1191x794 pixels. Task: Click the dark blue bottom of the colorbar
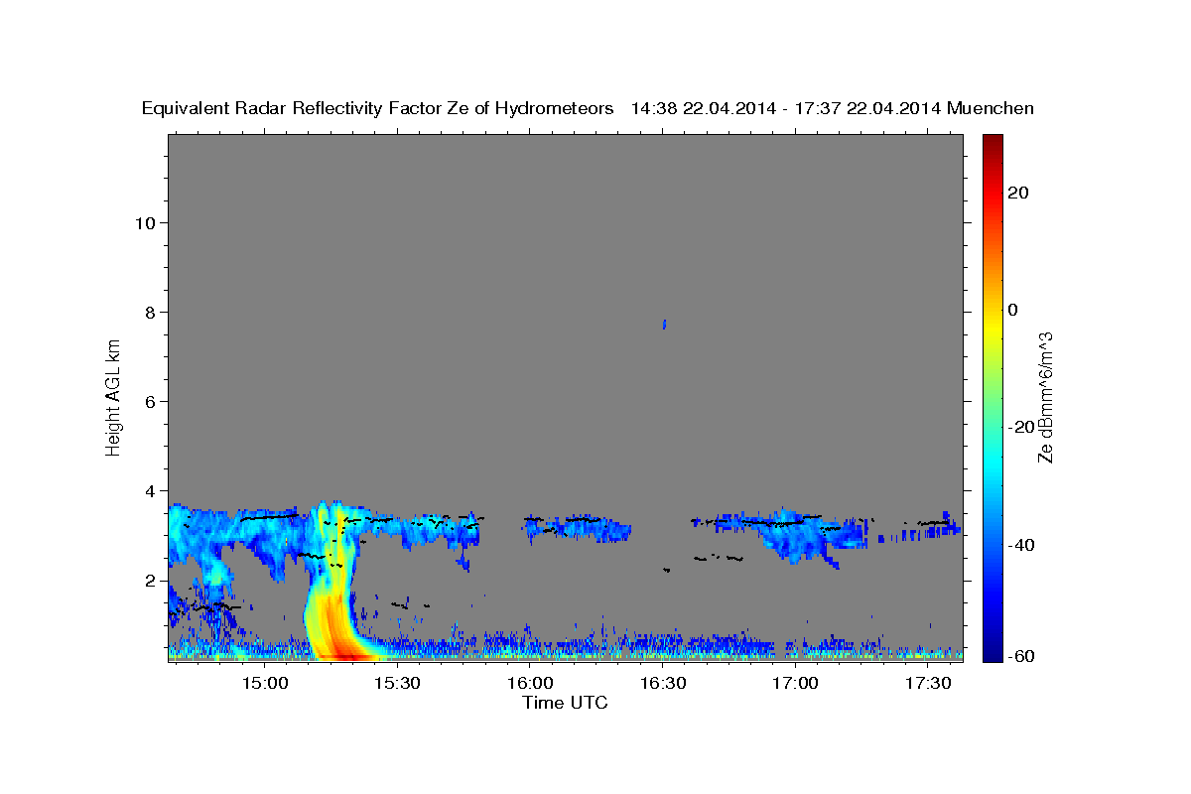(992, 653)
